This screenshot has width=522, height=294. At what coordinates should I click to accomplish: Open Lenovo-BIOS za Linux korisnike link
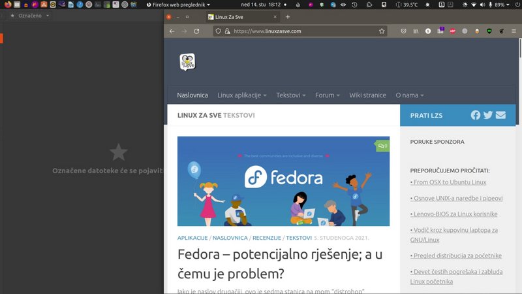pyautogui.click(x=453, y=214)
